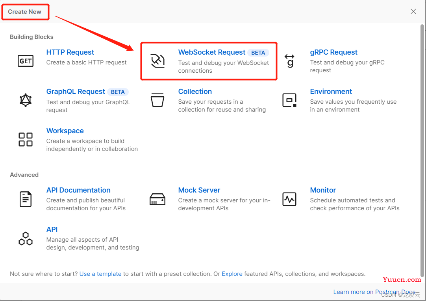
Task: Click the GET icon for HTTP Request
Action: click(26, 61)
